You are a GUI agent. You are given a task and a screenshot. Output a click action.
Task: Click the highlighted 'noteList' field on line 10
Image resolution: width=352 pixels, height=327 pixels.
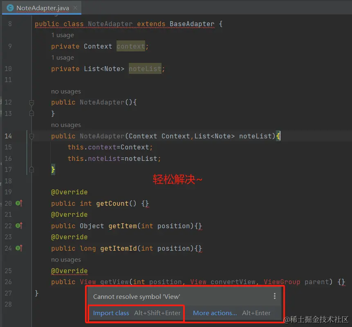[x=145, y=69]
